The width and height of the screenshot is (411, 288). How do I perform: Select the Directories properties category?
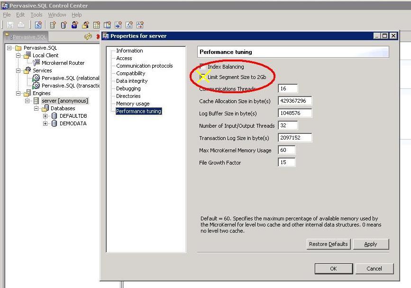point(128,96)
